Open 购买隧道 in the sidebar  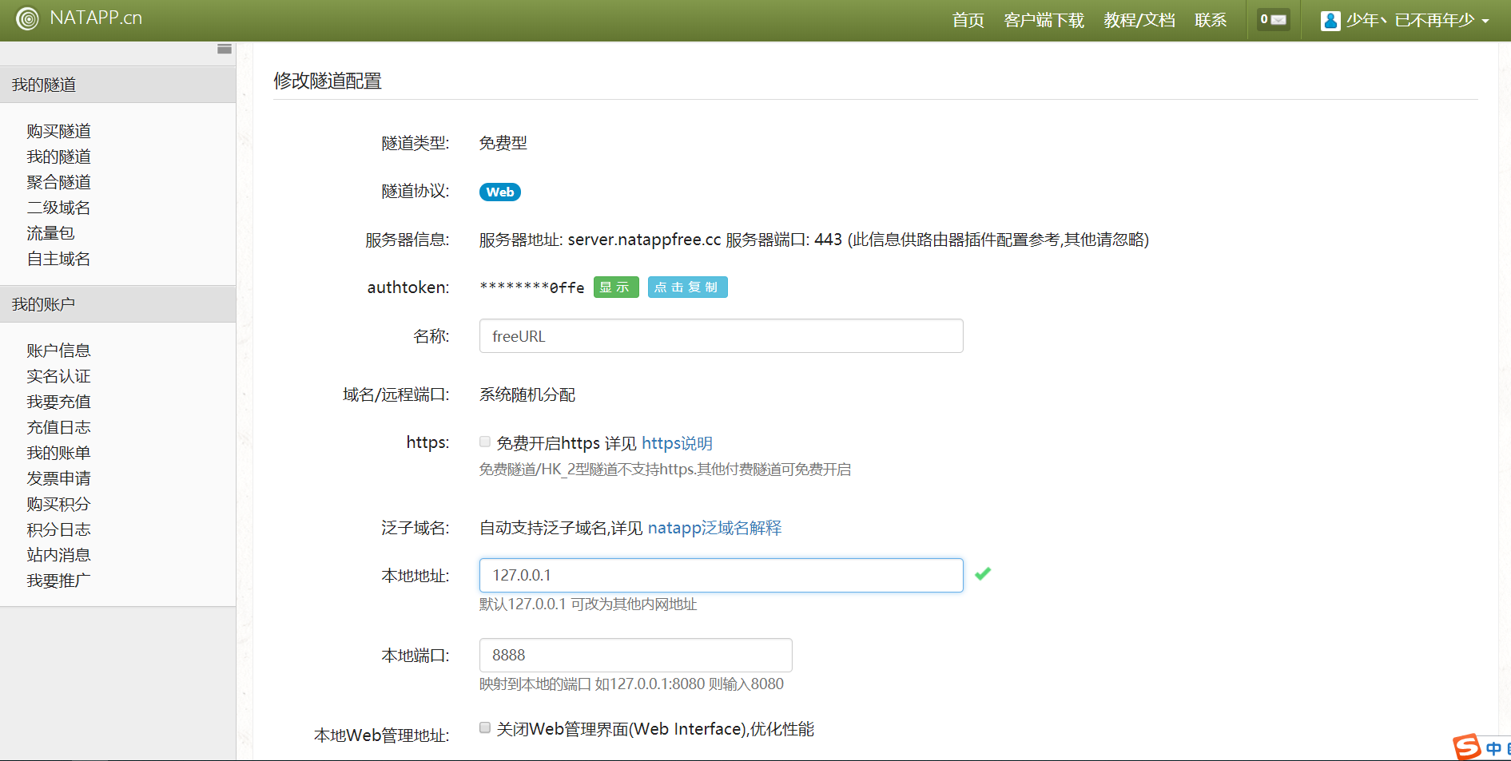[58, 131]
